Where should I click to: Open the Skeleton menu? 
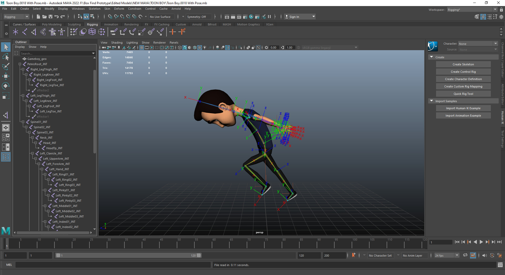[94, 9]
